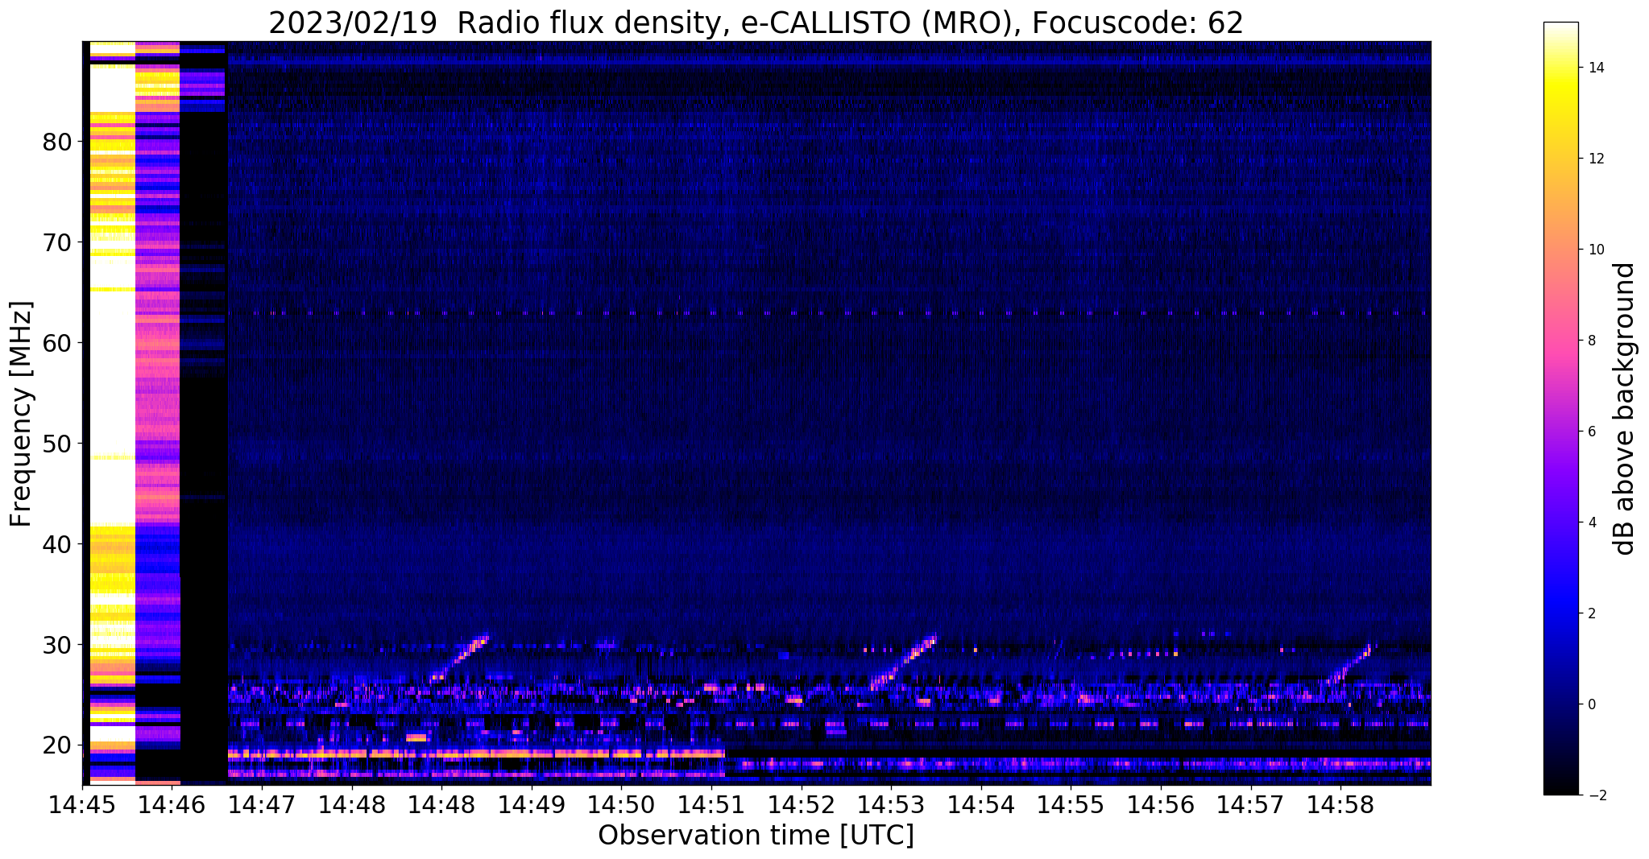The image size is (1649, 859).
Task: Click the drifting burst ending near 14:53 at 30 MHz
Action: (904, 663)
